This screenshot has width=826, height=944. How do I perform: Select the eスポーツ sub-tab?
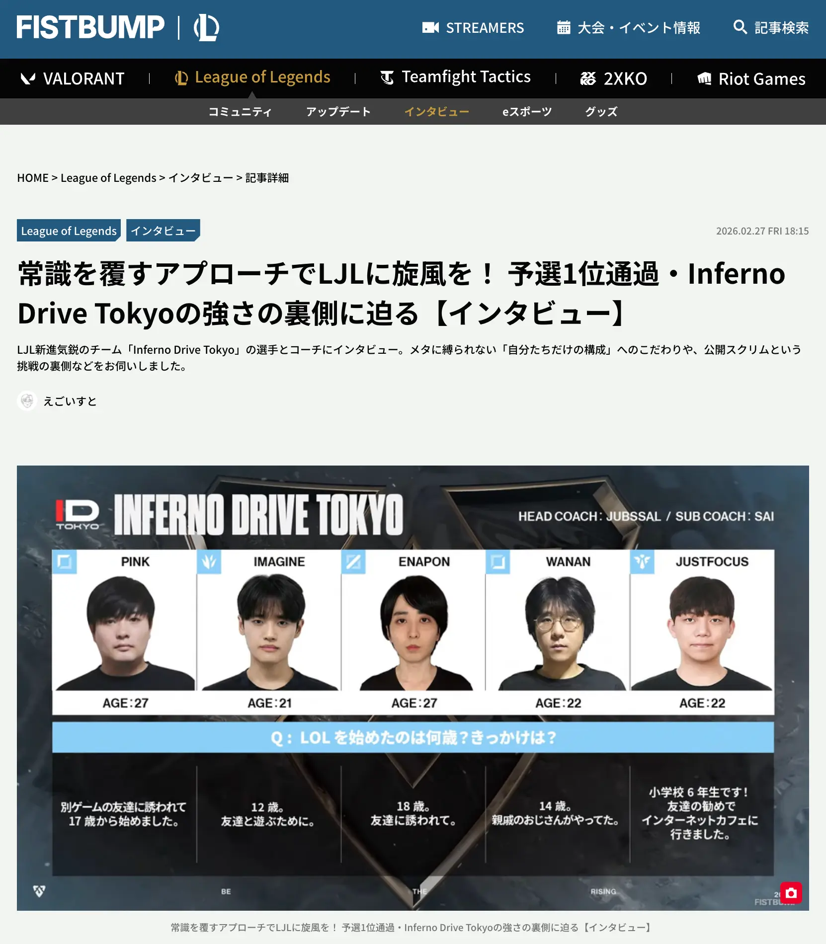click(527, 112)
